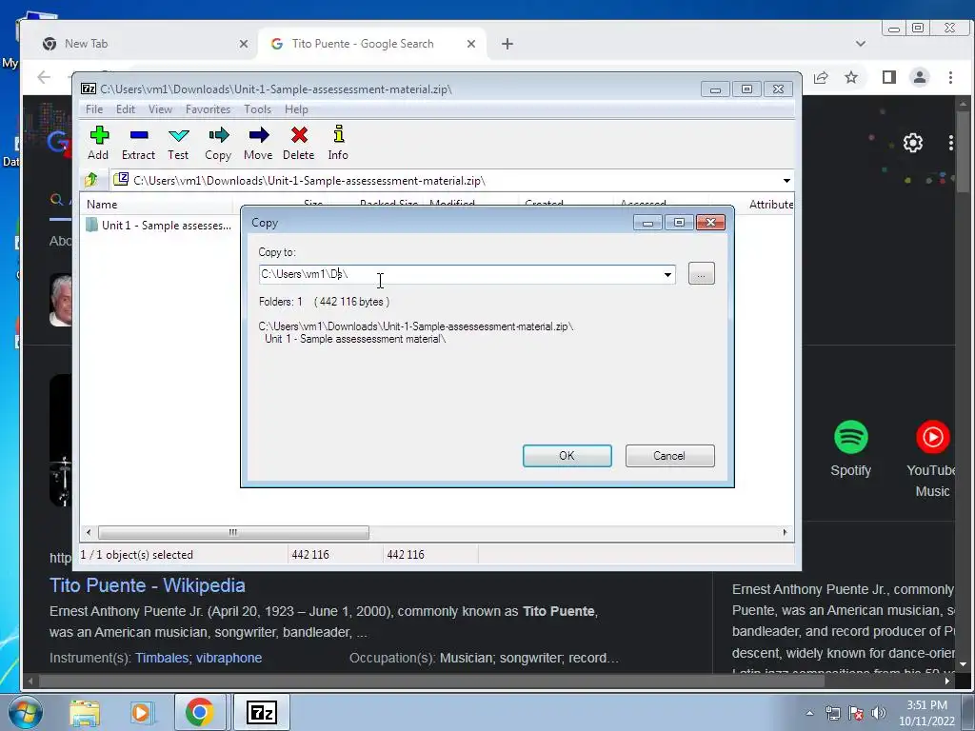Open the Favorites menu
The image size is (975, 731).
click(208, 109)
